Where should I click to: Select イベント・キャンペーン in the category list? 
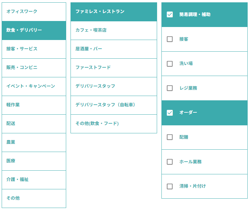click(x=34, y=86)
